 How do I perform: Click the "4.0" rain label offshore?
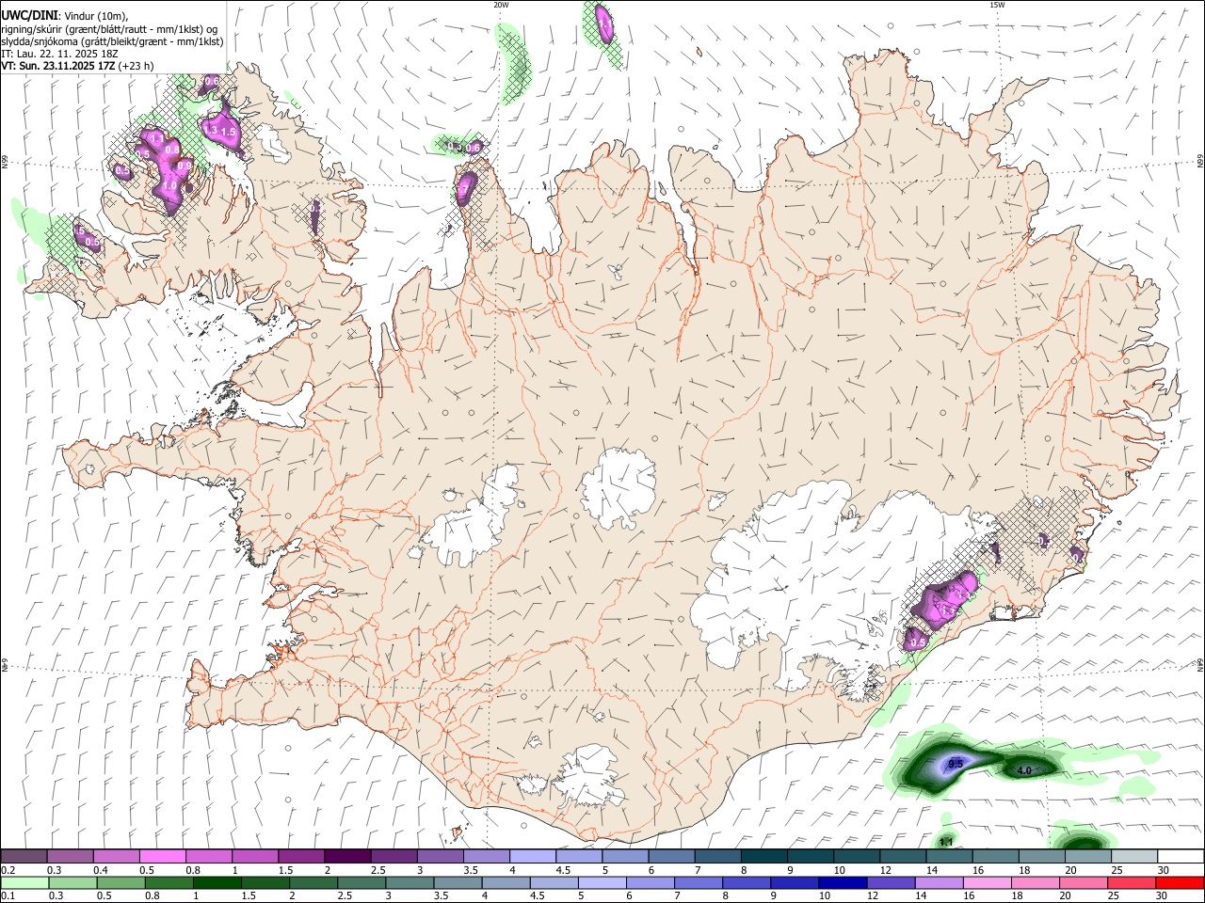[1025, 770]
